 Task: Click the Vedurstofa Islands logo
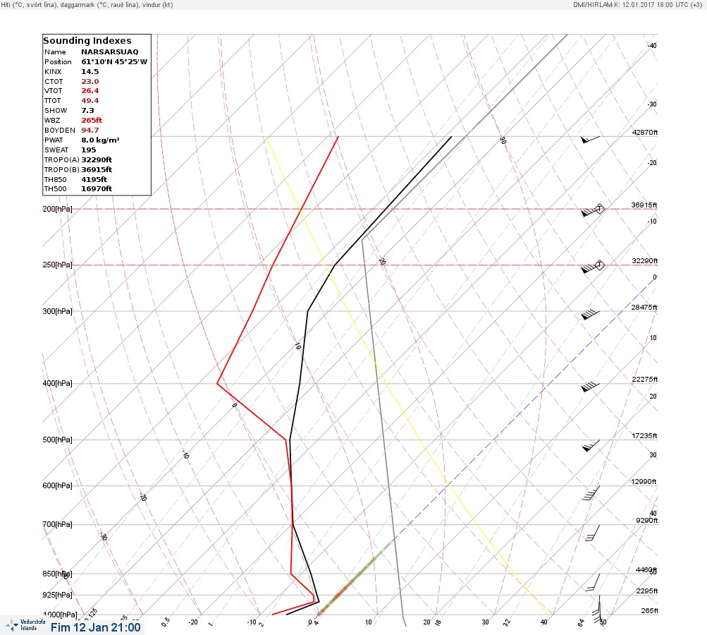[x=25, y=625]
